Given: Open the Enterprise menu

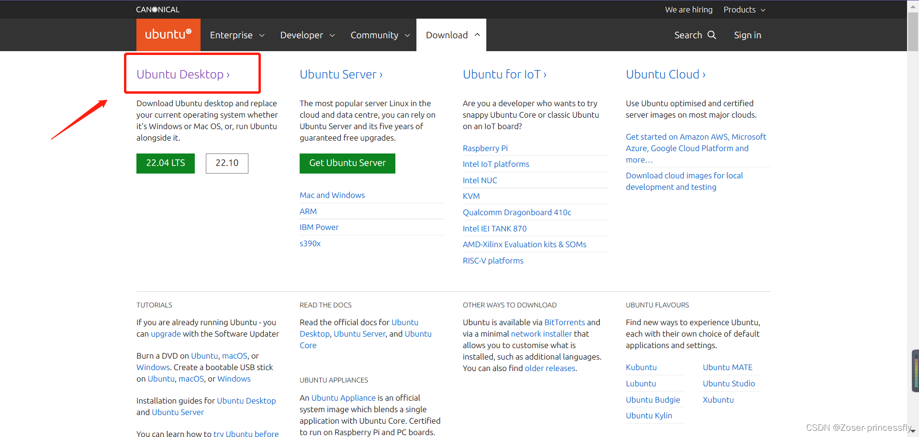Looking at the screenshot, I should pyautogui.click(x=231, y=35).
